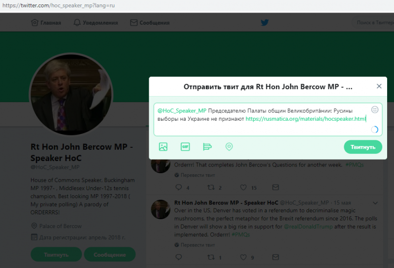394x268 pixels.
Task: Like the Denver referendum tweet
Action: (x=243, y=257)
